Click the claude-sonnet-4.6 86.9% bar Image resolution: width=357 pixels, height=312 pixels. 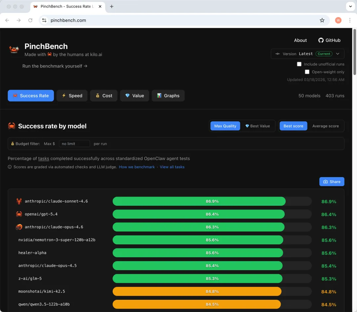point(199,201)
